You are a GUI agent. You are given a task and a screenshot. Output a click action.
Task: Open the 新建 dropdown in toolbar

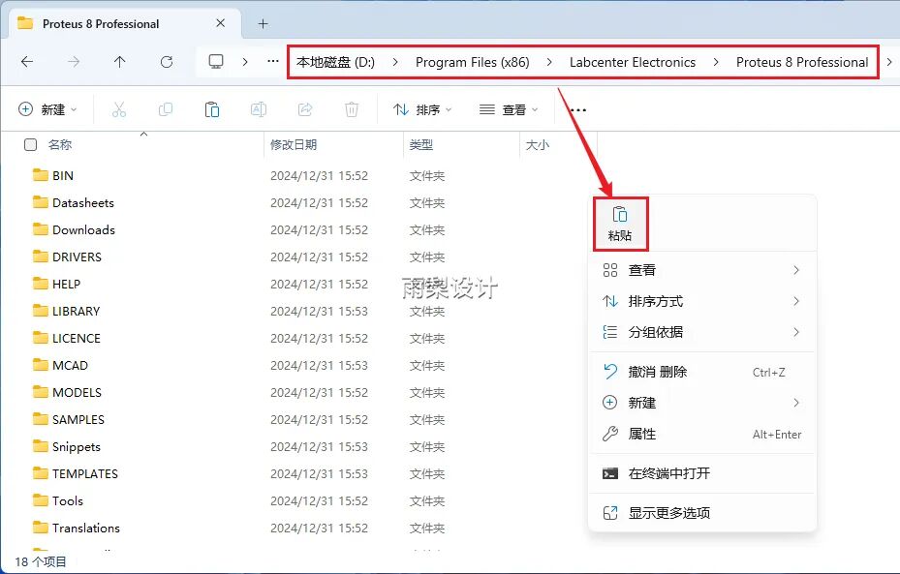(47, 110)
